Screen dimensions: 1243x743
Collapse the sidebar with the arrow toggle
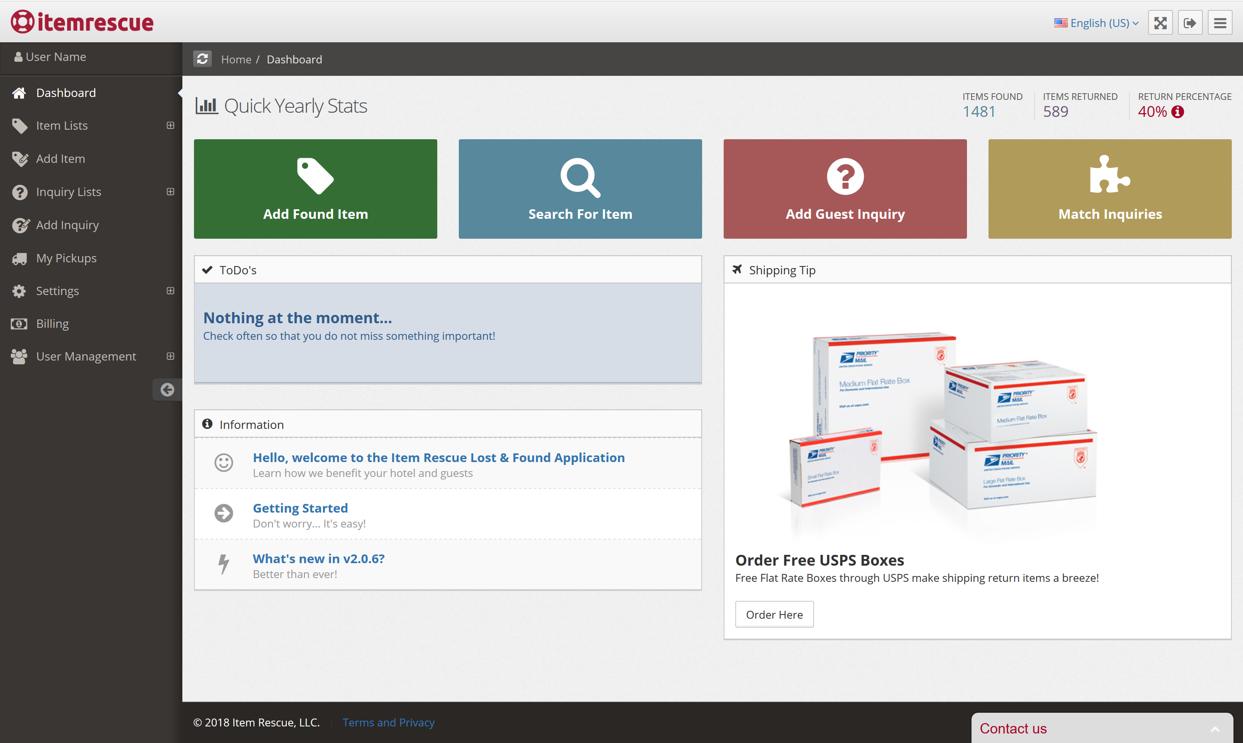[167, 390]
